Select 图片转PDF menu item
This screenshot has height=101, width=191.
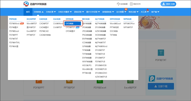(31, 27)
